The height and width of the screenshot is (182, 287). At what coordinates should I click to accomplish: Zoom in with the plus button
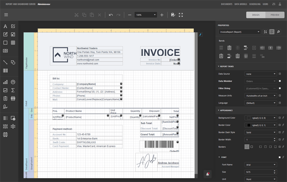tap(162, 15)
